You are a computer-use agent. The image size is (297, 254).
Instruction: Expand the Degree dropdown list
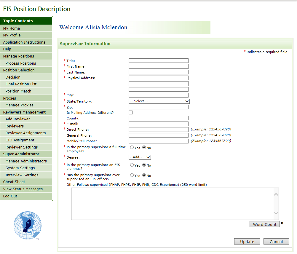point(140,157)
